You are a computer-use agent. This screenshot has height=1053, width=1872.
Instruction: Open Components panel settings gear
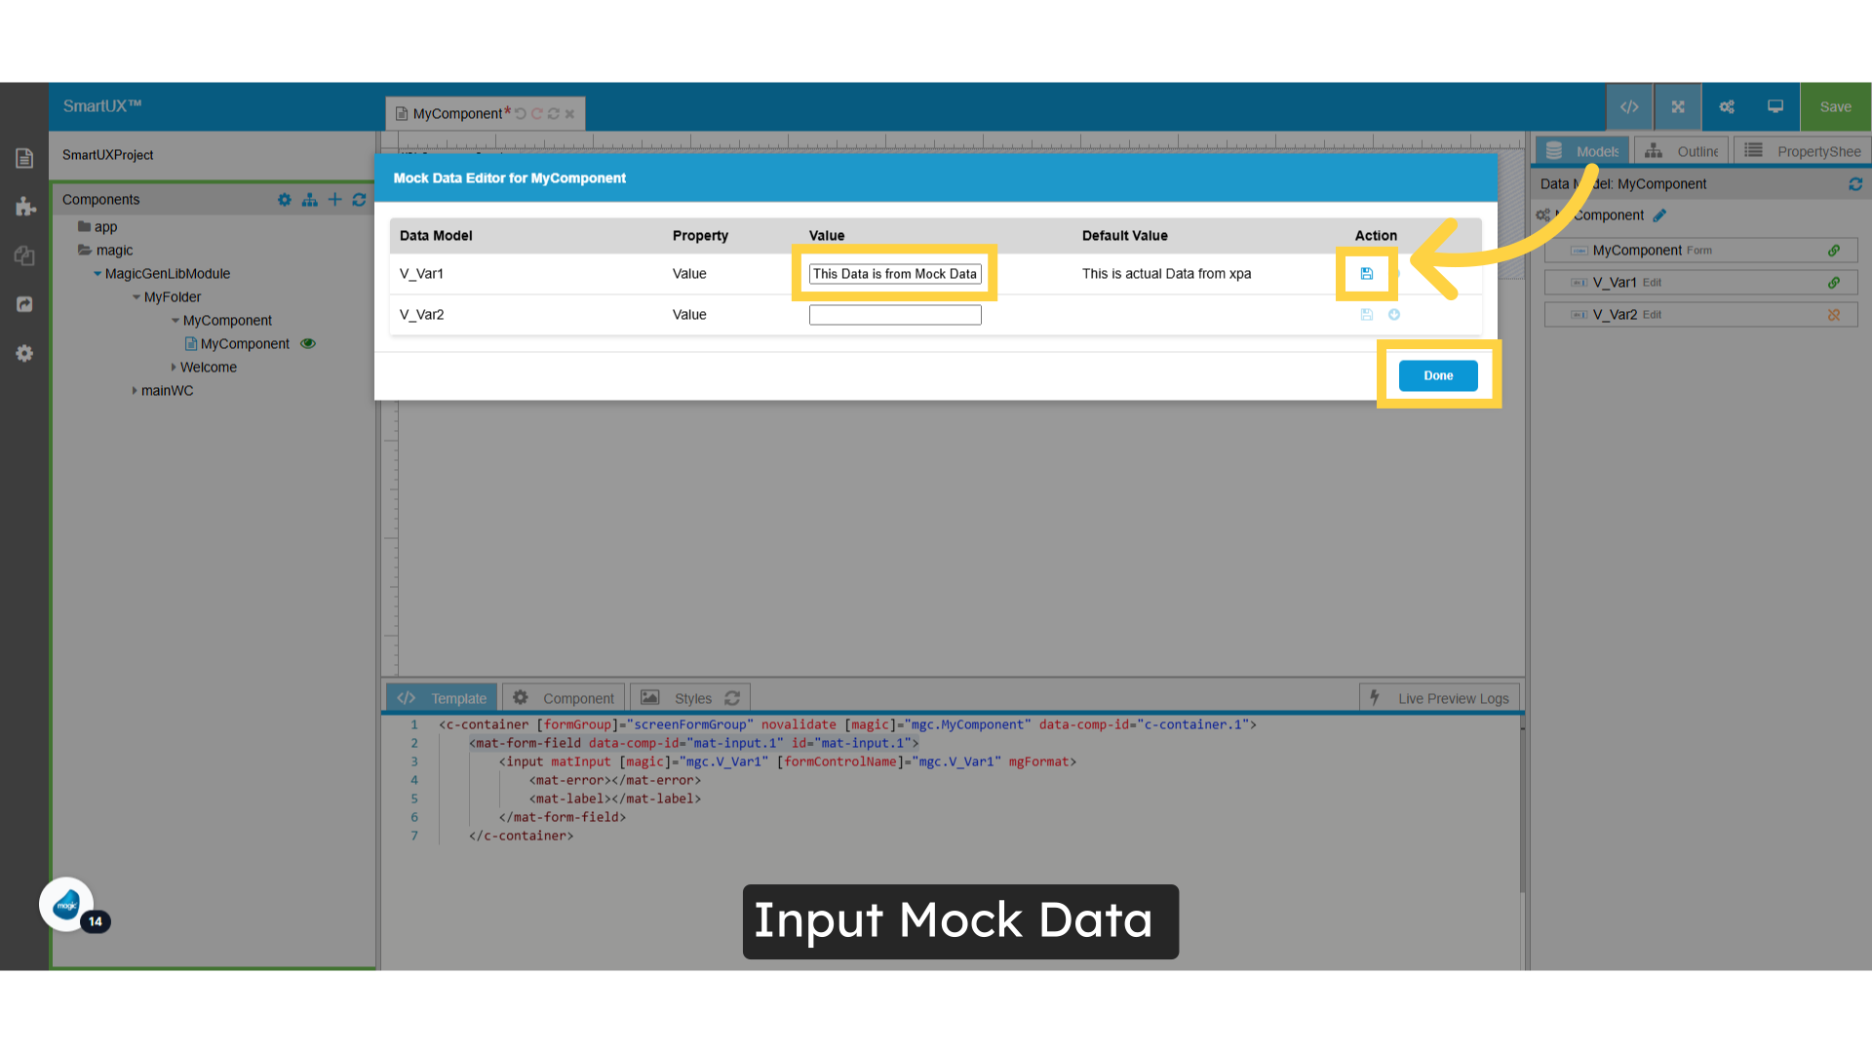point(284,200)
